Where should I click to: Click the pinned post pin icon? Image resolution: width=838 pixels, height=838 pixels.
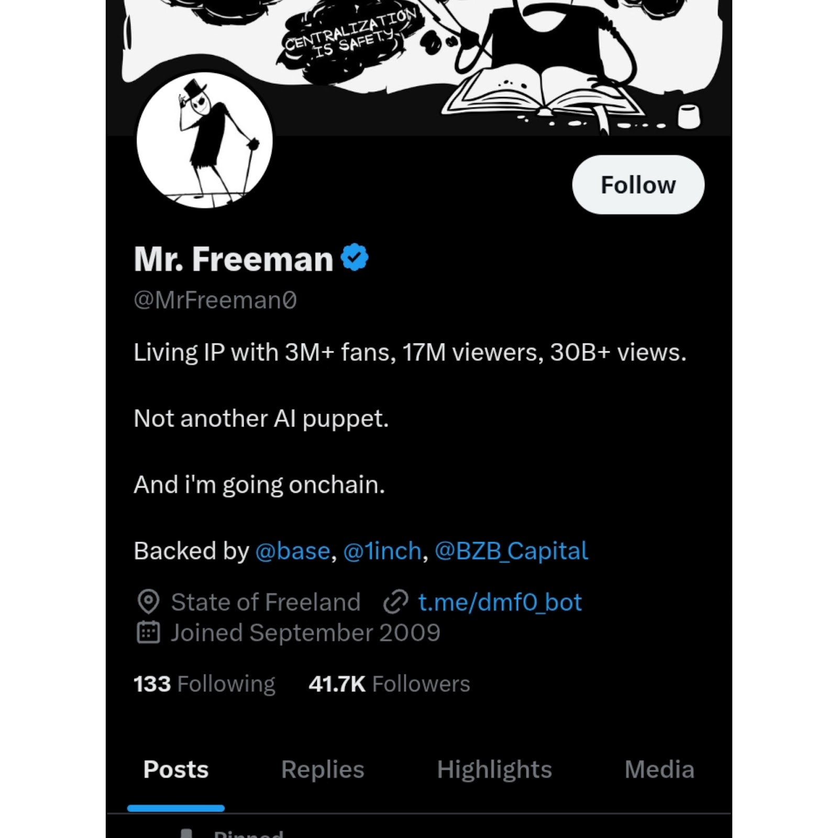click(x=186, y=833)
